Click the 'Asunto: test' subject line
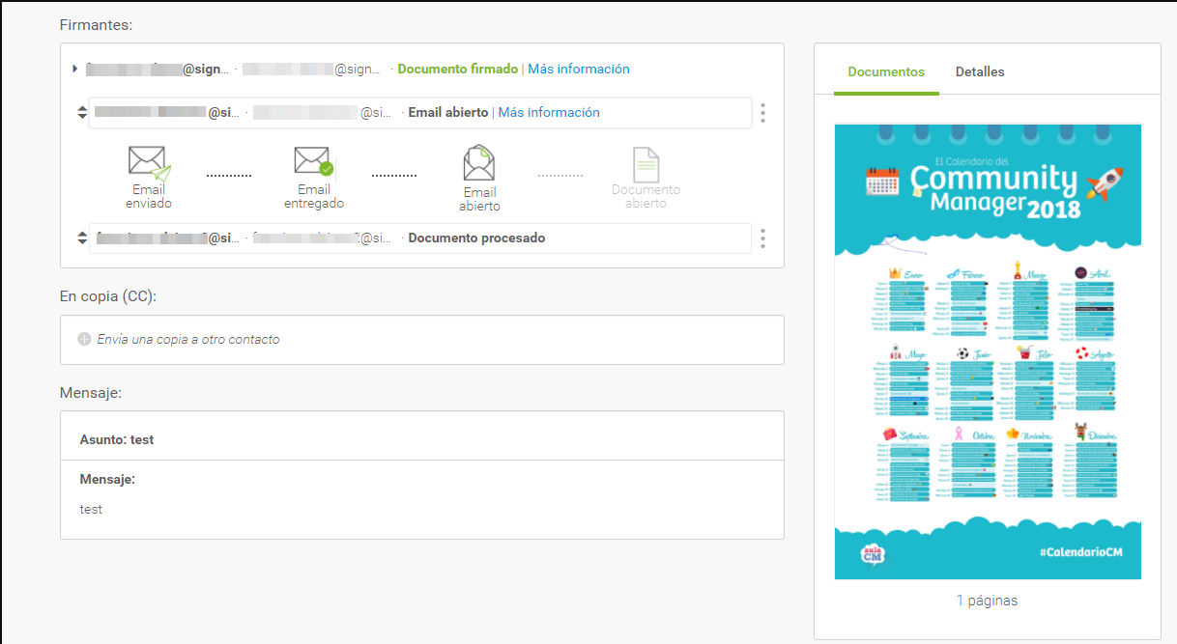 (117, 439)
